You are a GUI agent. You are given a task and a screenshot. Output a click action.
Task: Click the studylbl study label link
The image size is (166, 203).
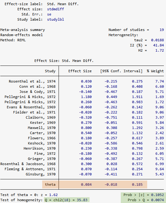pyautogui.click(x=56, y=19)
